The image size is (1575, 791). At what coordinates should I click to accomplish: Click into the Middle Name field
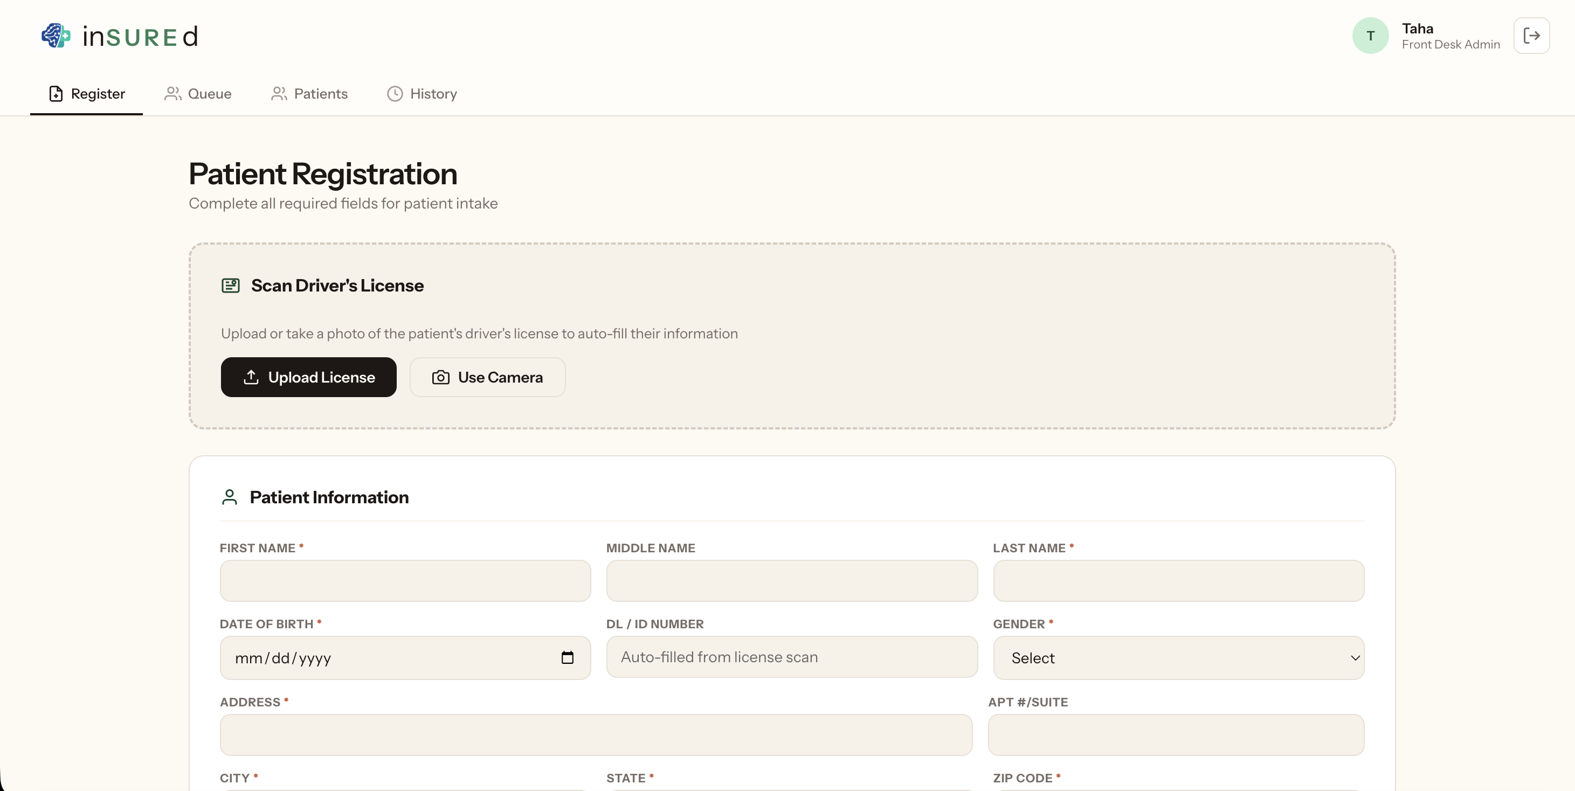(x=791, y=581)
